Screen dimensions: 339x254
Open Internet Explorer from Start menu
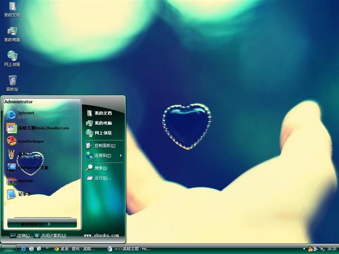(26, 114)
